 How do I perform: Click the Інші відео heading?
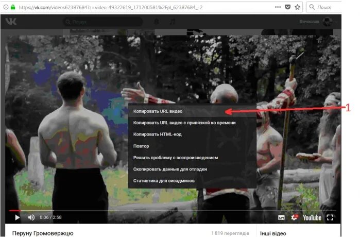pyautogui.click(x=273, y=233)
